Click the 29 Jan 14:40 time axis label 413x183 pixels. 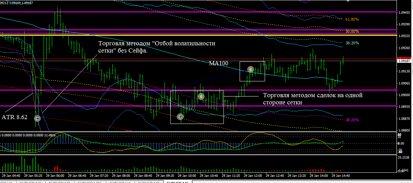tap(341, 175)
